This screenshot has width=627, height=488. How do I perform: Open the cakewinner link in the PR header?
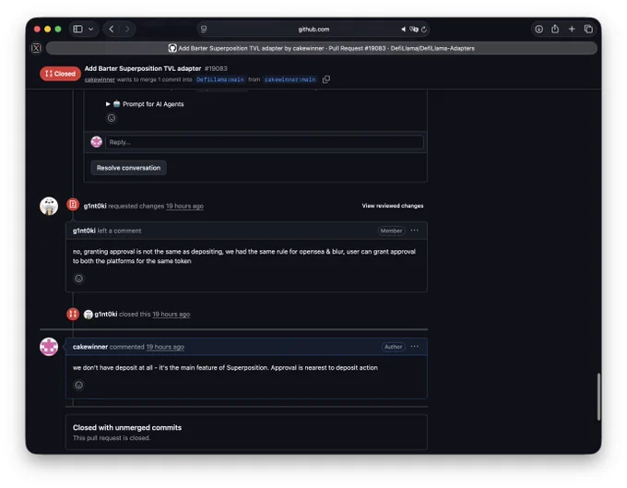point(100,79)
